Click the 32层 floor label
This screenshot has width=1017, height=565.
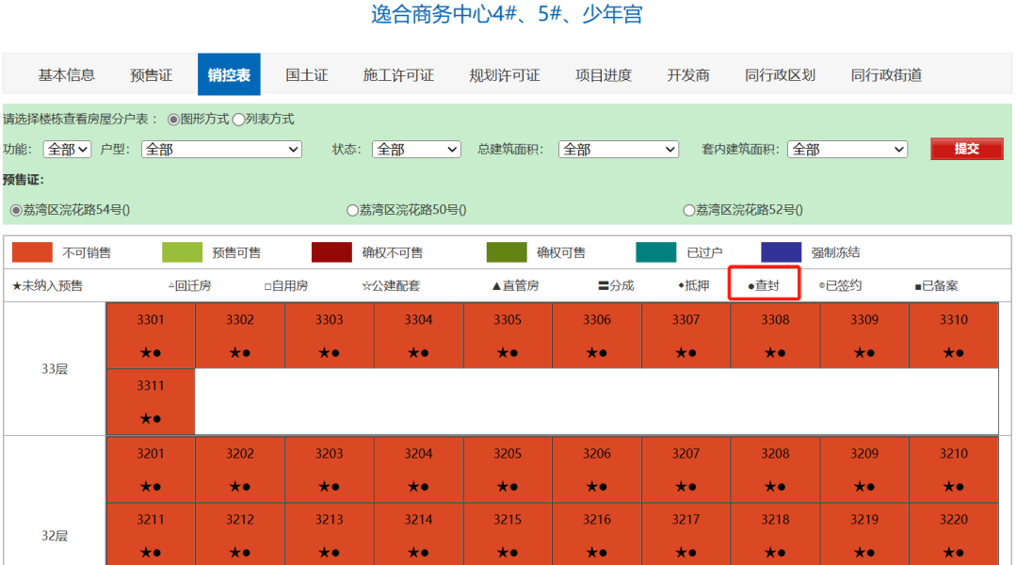click(55, 536)
